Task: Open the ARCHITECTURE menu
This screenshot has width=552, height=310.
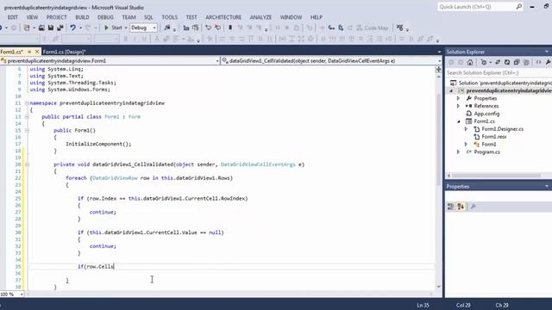Action: 223,17
